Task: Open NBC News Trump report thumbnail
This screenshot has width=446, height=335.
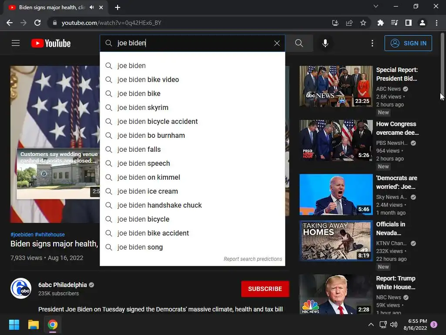Action: [336, 294]
